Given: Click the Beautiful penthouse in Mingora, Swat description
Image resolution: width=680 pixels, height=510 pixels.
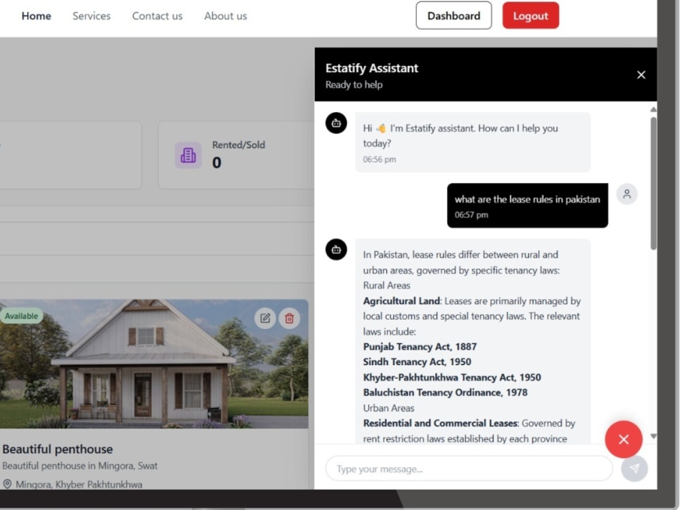Looking at the screenshot, I should [x=80, y=466].
